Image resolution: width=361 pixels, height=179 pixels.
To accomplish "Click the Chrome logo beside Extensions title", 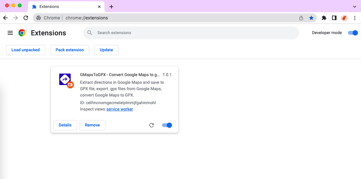I will point(22,33).
